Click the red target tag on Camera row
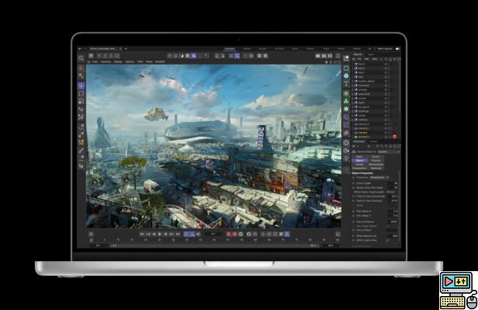The width and height of the screenshot is (478, 310). (395, 137)
